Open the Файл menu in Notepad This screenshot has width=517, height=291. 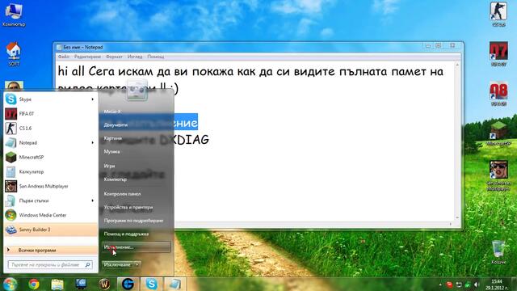tap(64, 57)
